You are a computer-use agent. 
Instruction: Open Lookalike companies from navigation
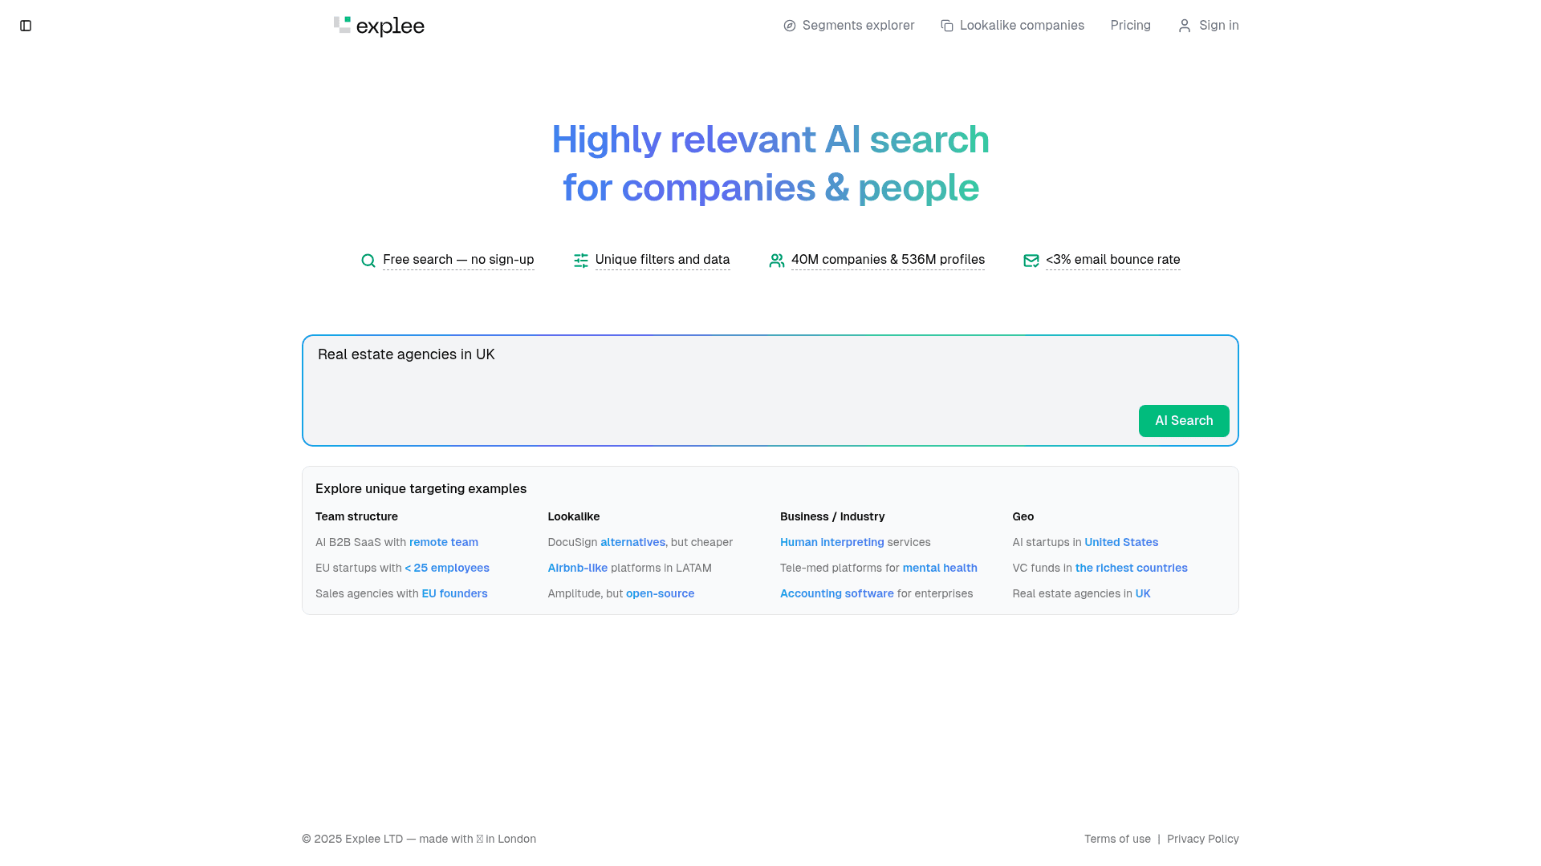[x=1022, y=26]
